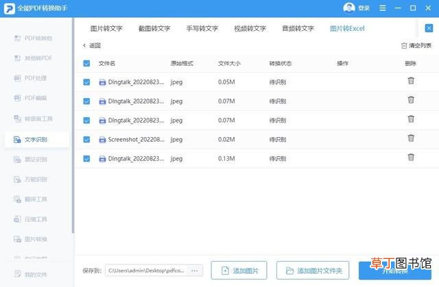Click the 文件大小 column header

[229, 64]
